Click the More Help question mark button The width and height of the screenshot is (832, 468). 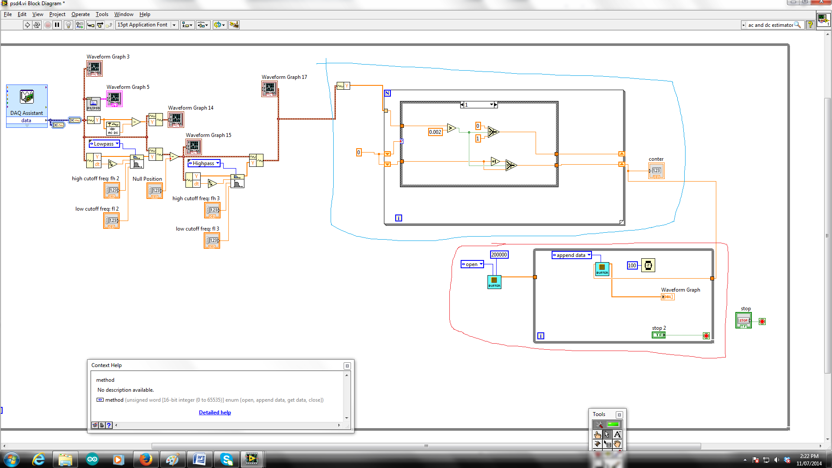(x=109, y=426)
